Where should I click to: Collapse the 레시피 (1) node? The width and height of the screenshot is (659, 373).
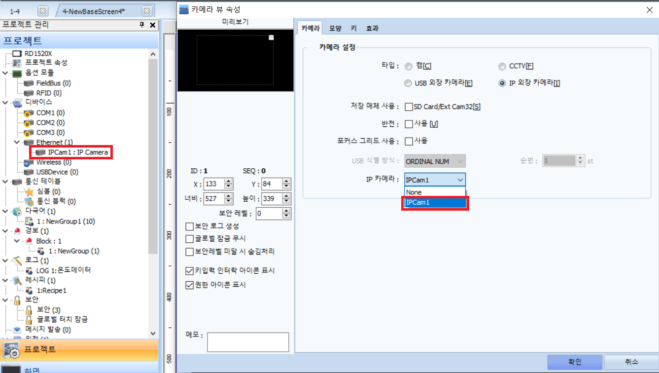(x=5, y=280)
